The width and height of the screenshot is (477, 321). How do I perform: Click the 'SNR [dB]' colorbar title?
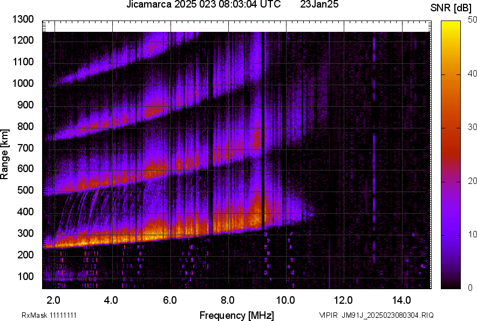(x=452, y=8)
